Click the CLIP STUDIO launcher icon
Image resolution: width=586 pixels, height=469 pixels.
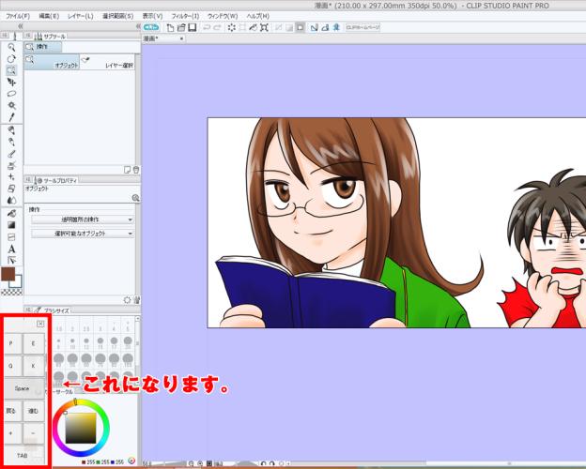[x=151, y=27]
